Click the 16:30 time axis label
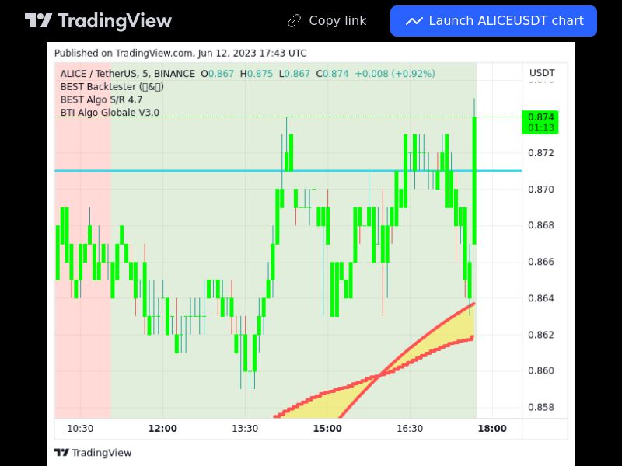The width and height of the screenshot is (622, 466). (x=410, y=429)
